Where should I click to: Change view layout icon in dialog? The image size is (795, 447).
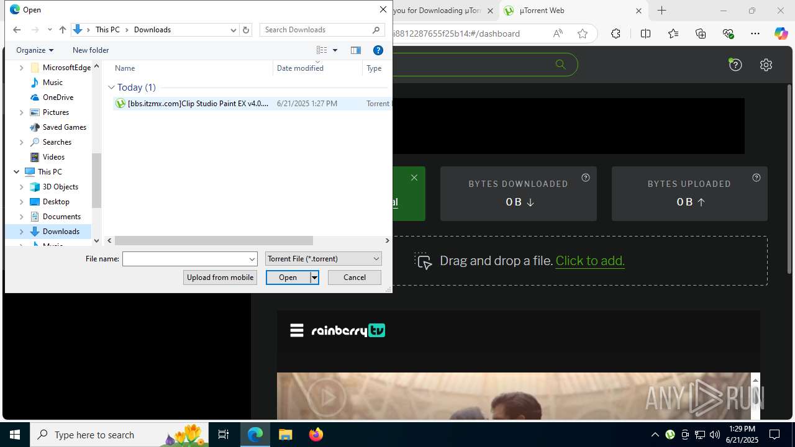pyautogui.click(x=322, y=50)
